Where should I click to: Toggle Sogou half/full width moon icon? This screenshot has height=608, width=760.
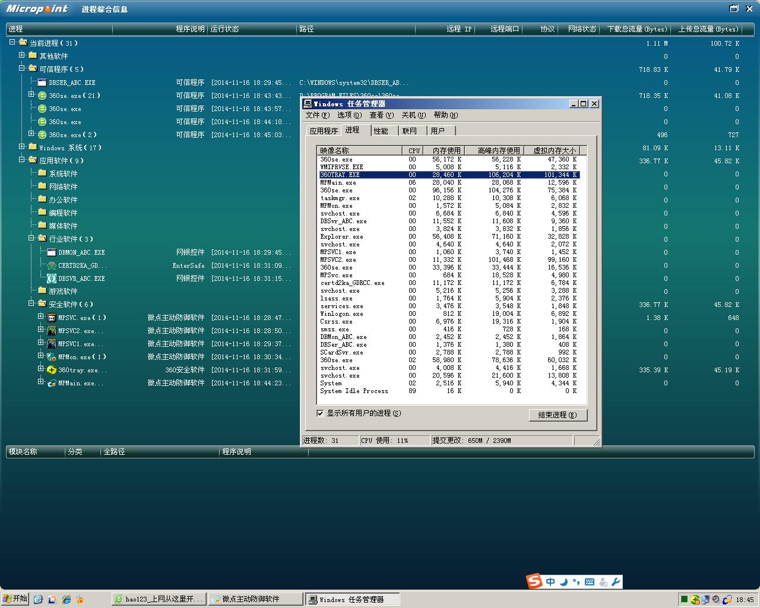pyautogui.click(x=563, y=582)
